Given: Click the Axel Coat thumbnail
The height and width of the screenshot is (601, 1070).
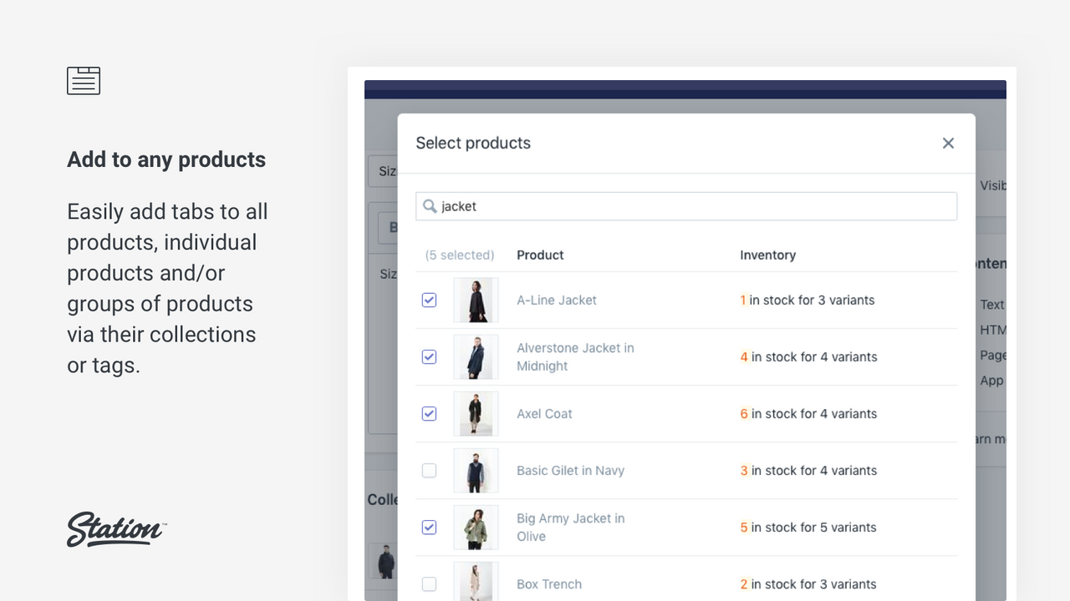Looking at the screenshot, I should pos(476,413).
